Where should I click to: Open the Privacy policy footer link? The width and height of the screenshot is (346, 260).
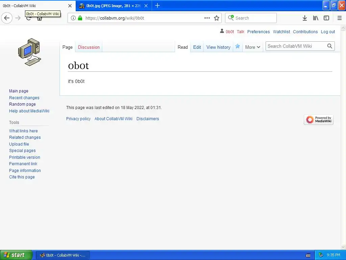point(78,119)
